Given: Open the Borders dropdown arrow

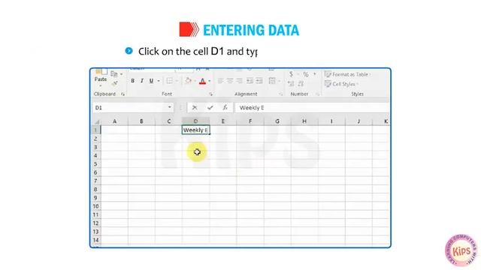Looking at the screenshot, I should (177, 81).
